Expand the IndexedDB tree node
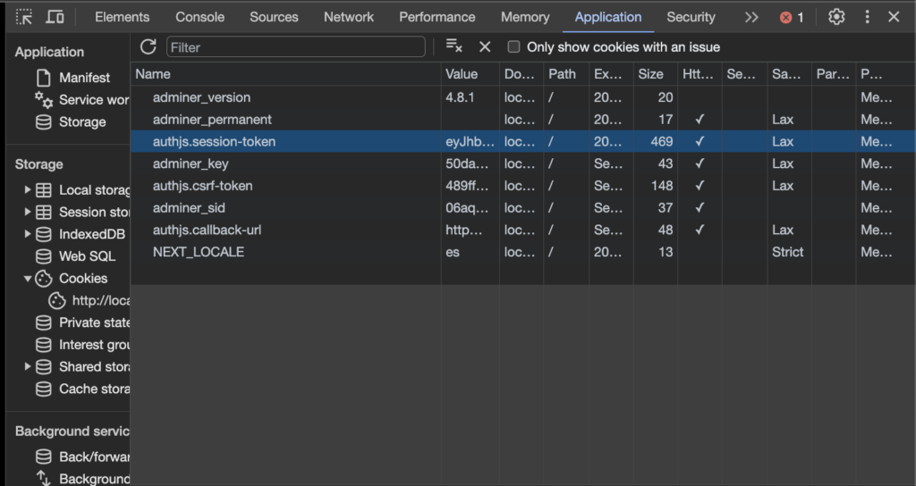Viewport: 916px width, 486px height. click(x=28, y=234)
